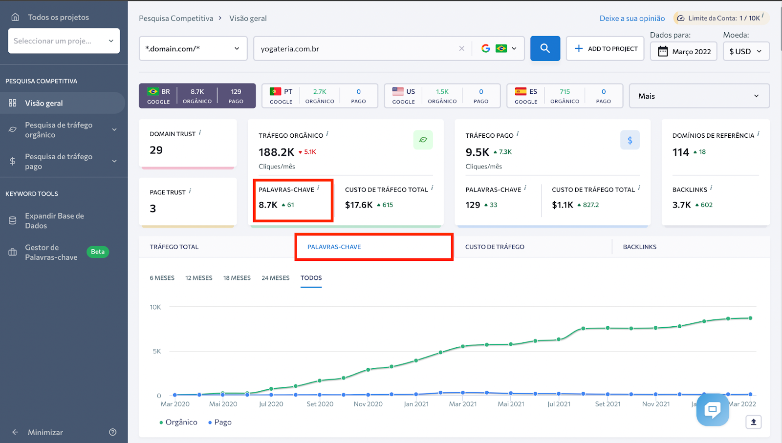Click the export upload arrow icon
Viewport: 782px width, 443px height.
(x=754, y=422)
